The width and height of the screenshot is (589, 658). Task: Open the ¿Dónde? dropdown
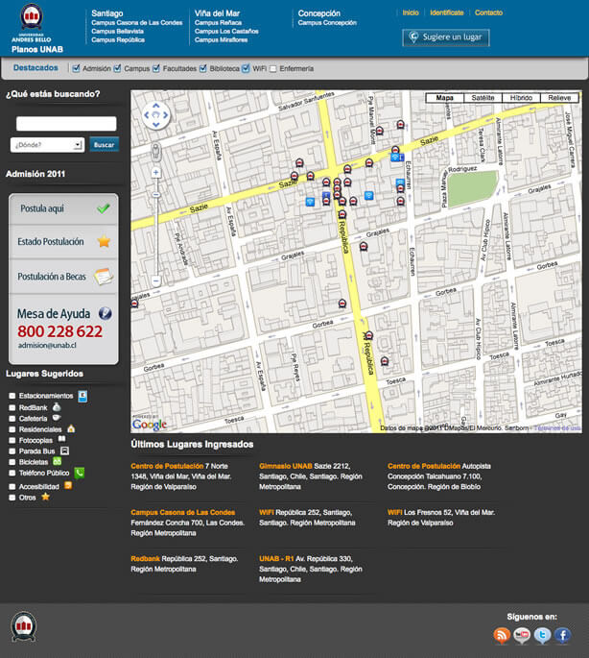click(x=47, y=145)
